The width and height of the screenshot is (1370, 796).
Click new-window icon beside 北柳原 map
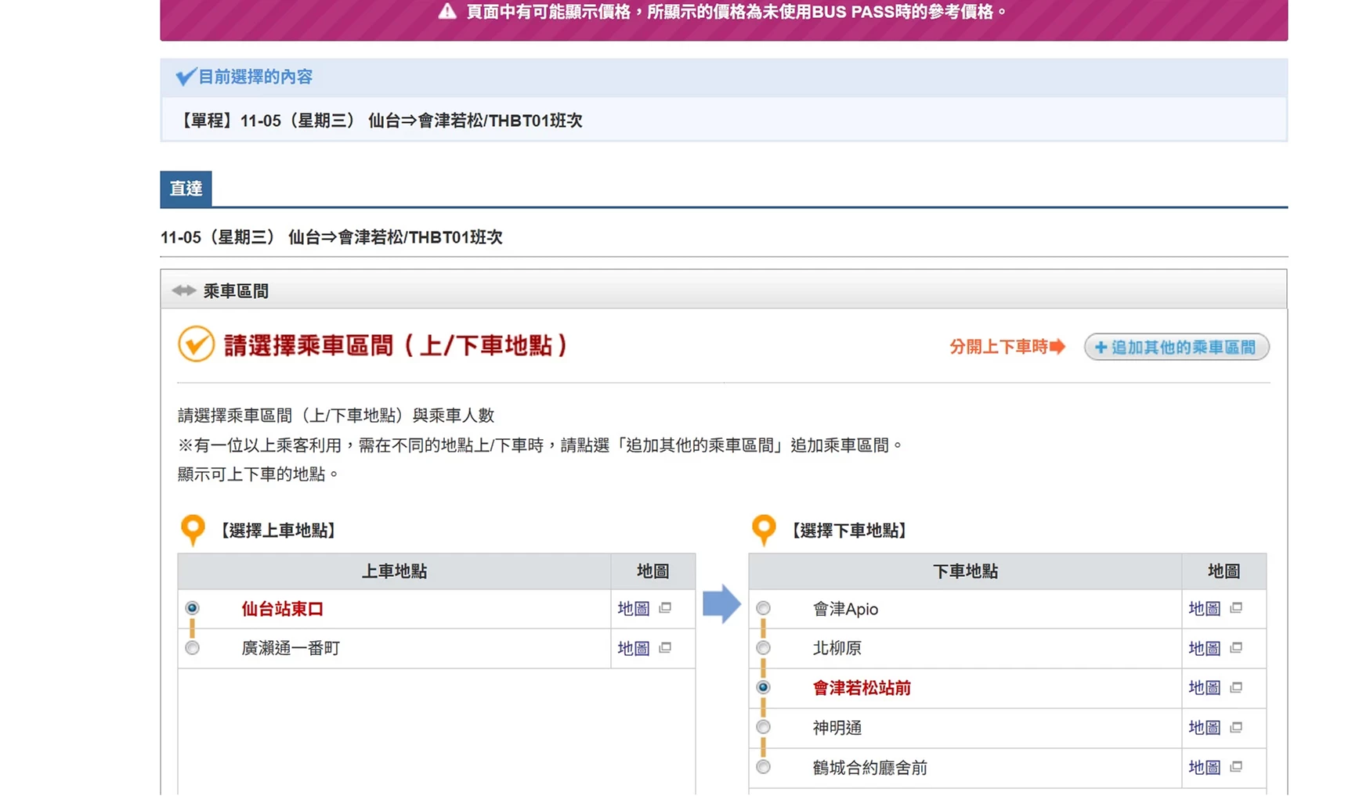(x=1236, y=648)
